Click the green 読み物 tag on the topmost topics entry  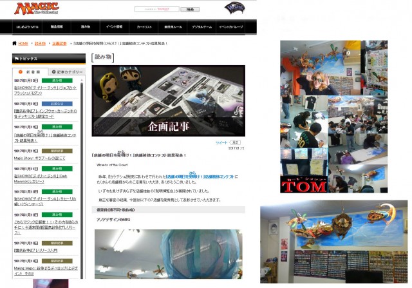click(x=57, y=81)
